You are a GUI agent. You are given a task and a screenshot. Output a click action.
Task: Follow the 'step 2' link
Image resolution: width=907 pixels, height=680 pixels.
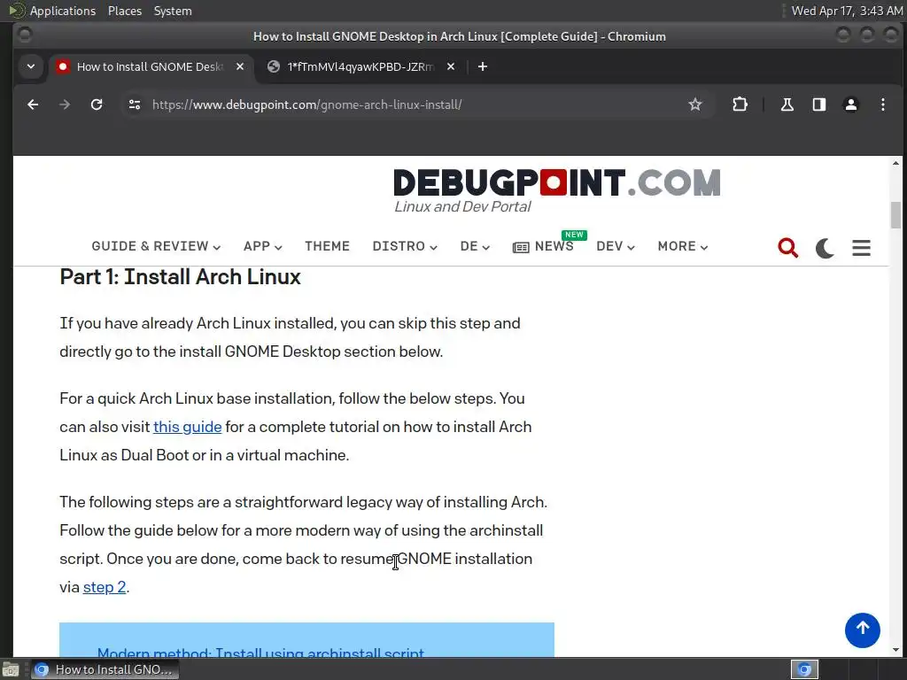(x=105, y=587)
